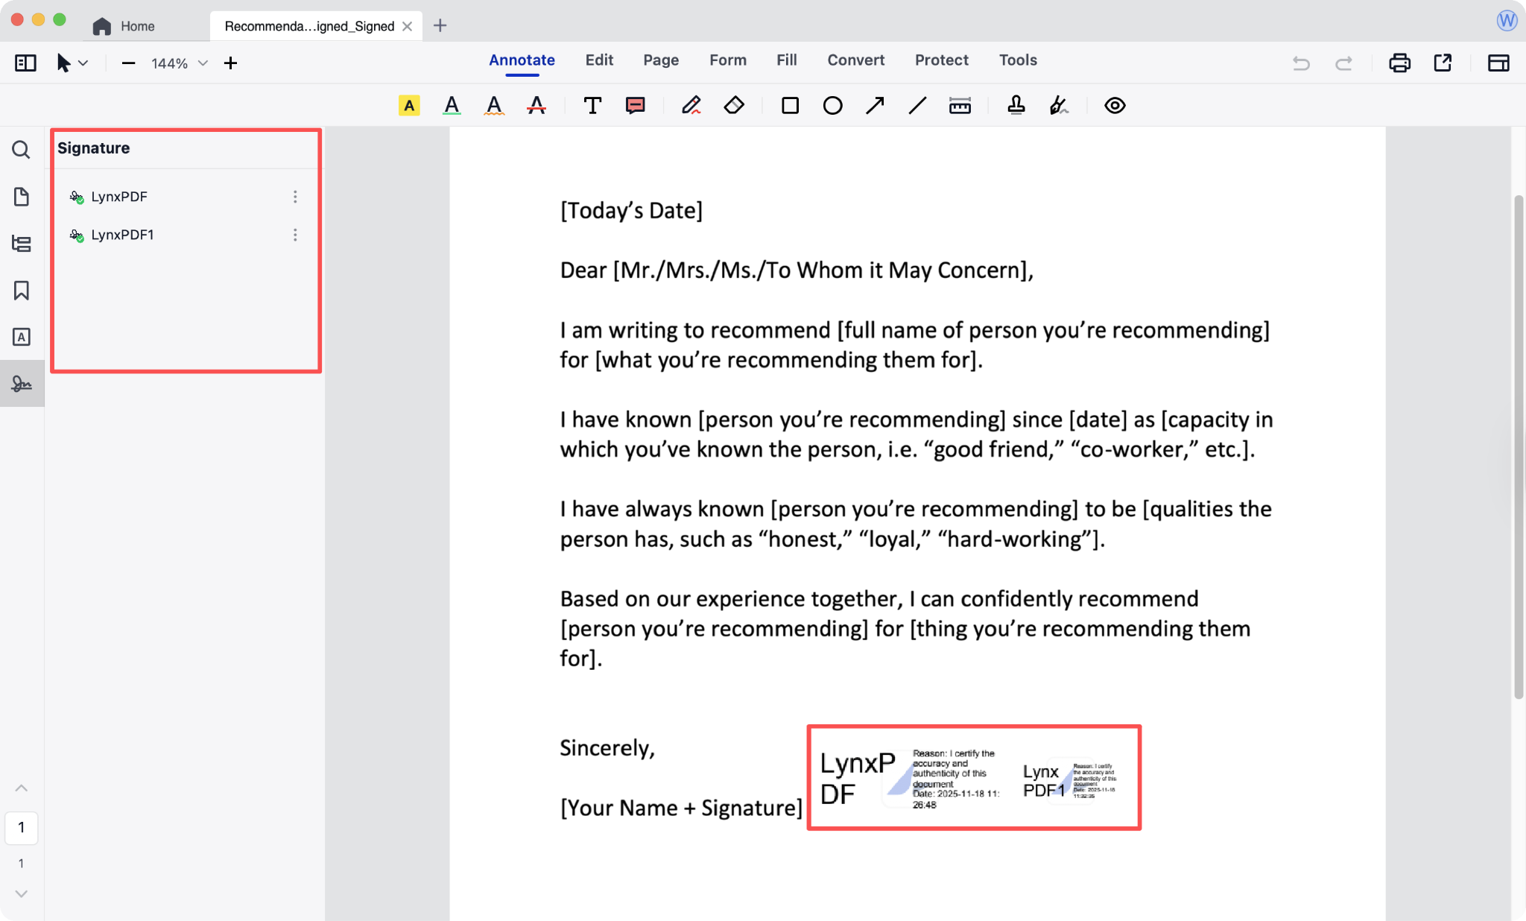Open the zoom level dropdown
The image size is (1526, 921).
203,63
